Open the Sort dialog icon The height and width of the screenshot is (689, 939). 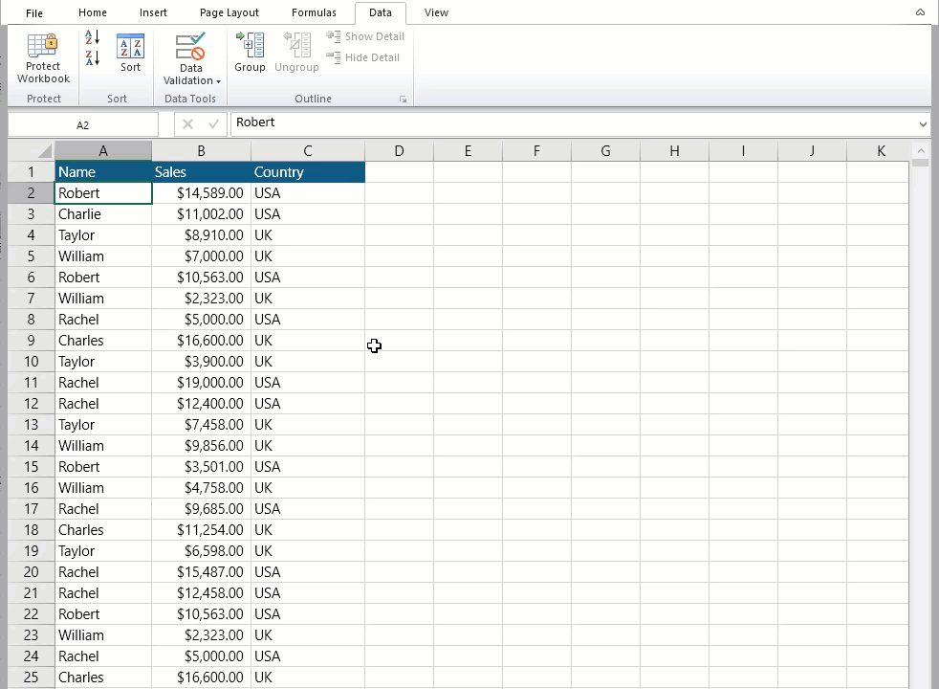pos(130,48)
